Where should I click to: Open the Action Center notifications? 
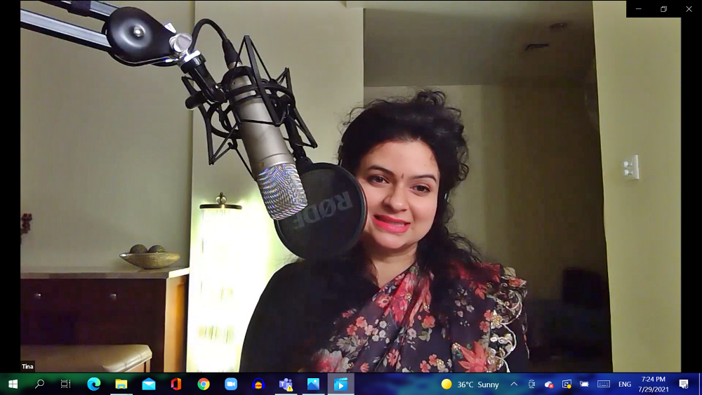(684, 384)
